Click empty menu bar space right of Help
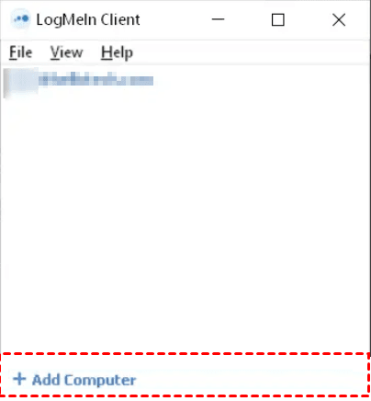371x401 pixels. point(251,52)
